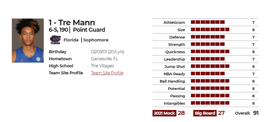The width and height of the screenshot is (266, 122).
Task: Click the Jump Shot rating bar
Action: click(210, 66)
